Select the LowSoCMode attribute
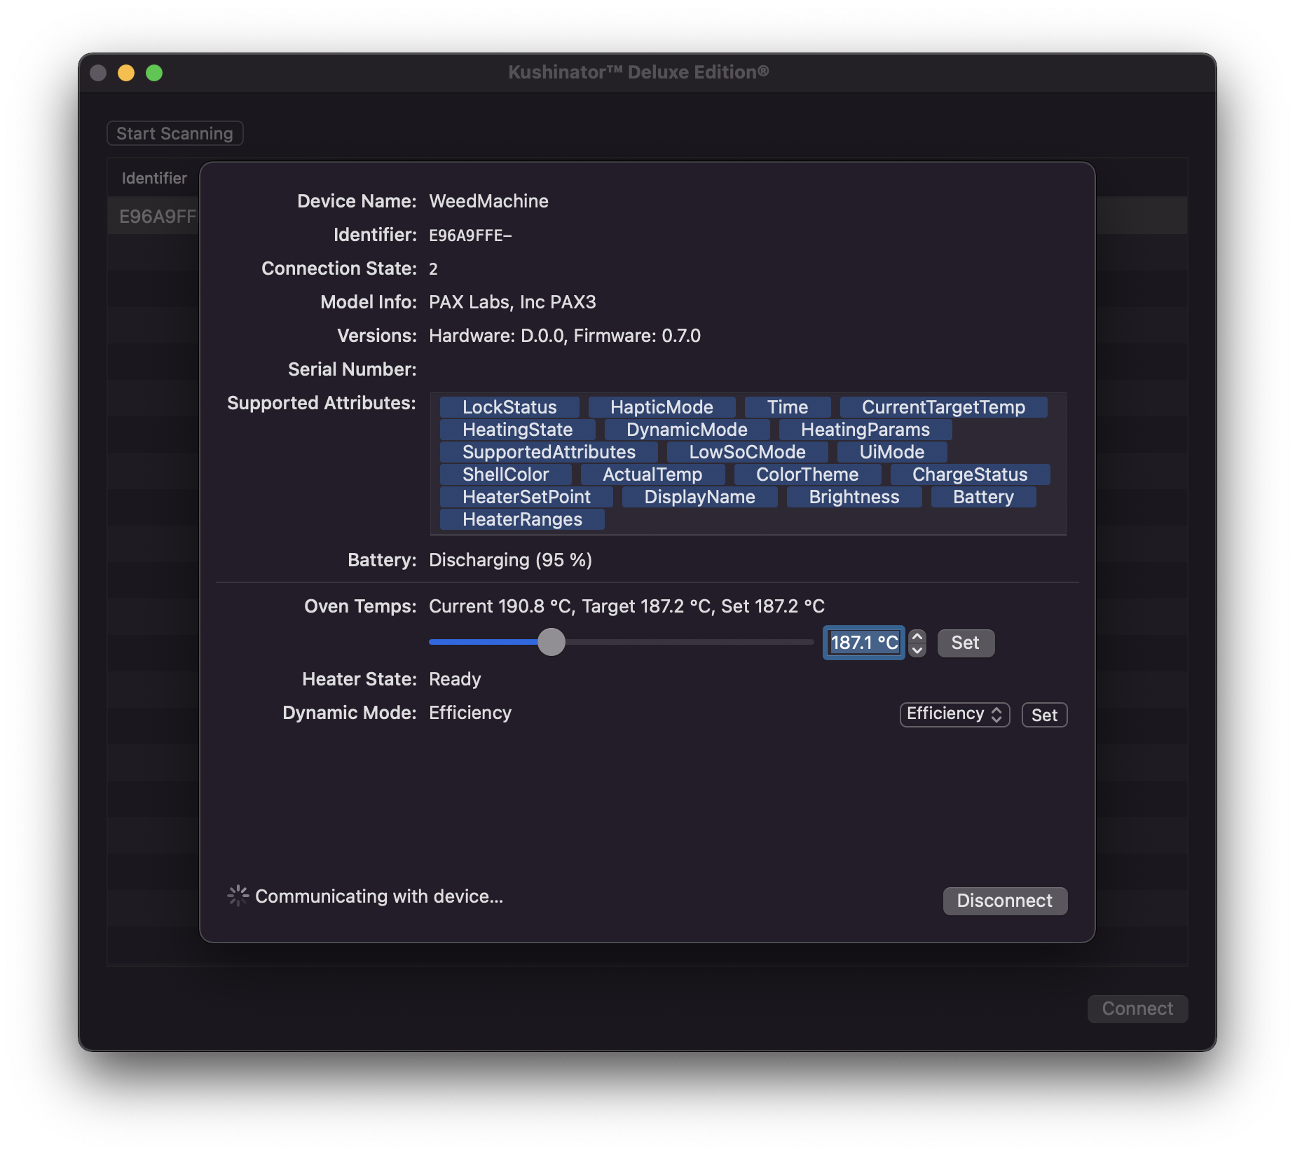The image size is (1295, 1155). pos(746,452)
